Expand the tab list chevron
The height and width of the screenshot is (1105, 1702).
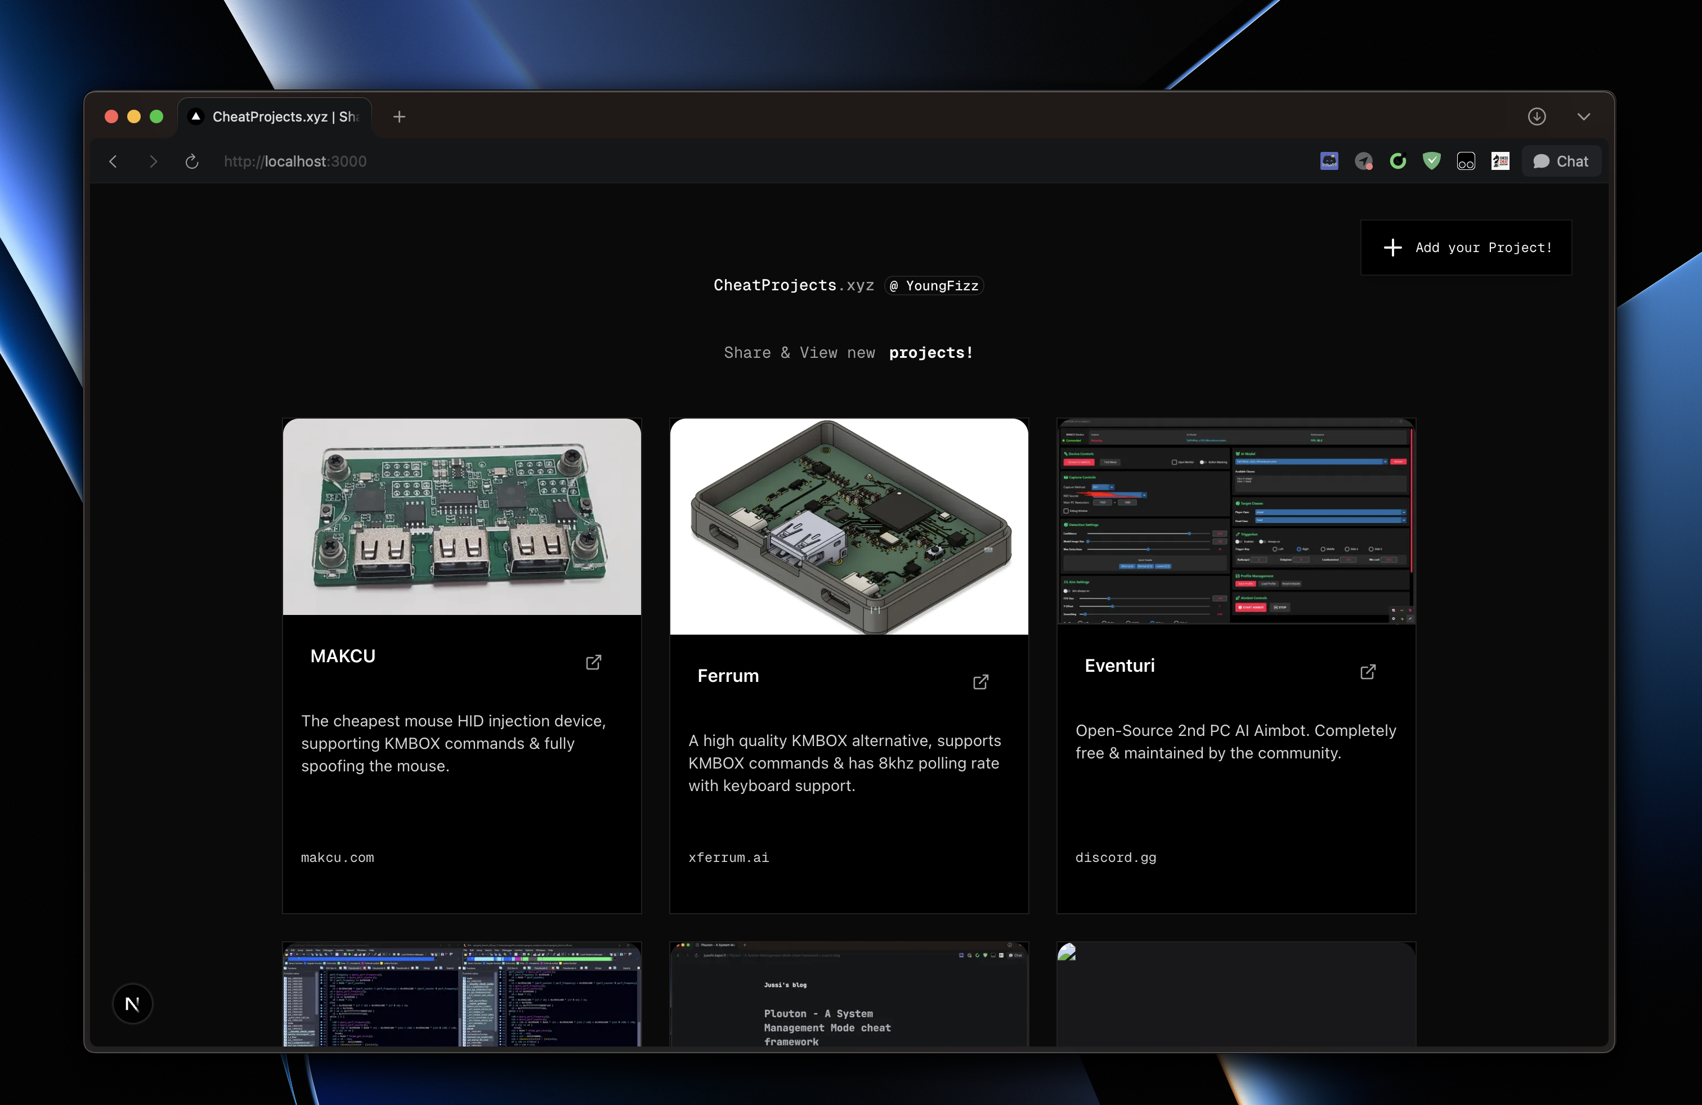tap(1583, 116)
